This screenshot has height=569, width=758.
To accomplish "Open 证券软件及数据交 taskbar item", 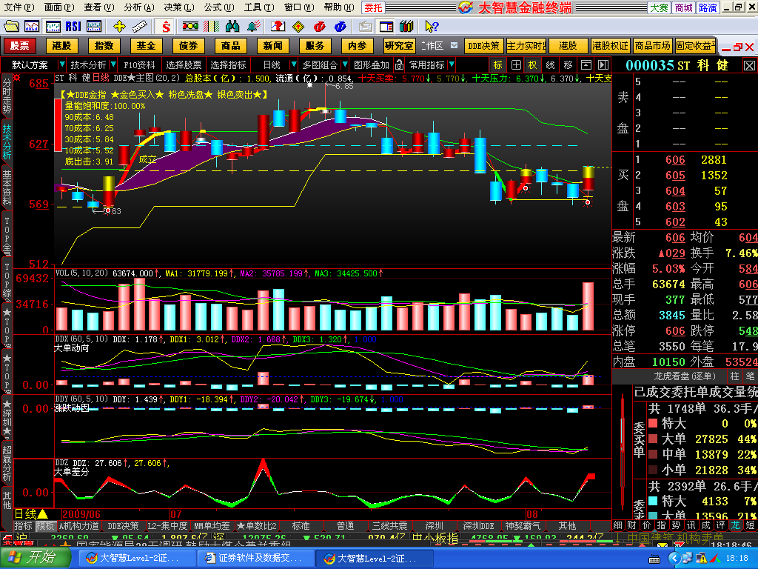I will [255, 558].
